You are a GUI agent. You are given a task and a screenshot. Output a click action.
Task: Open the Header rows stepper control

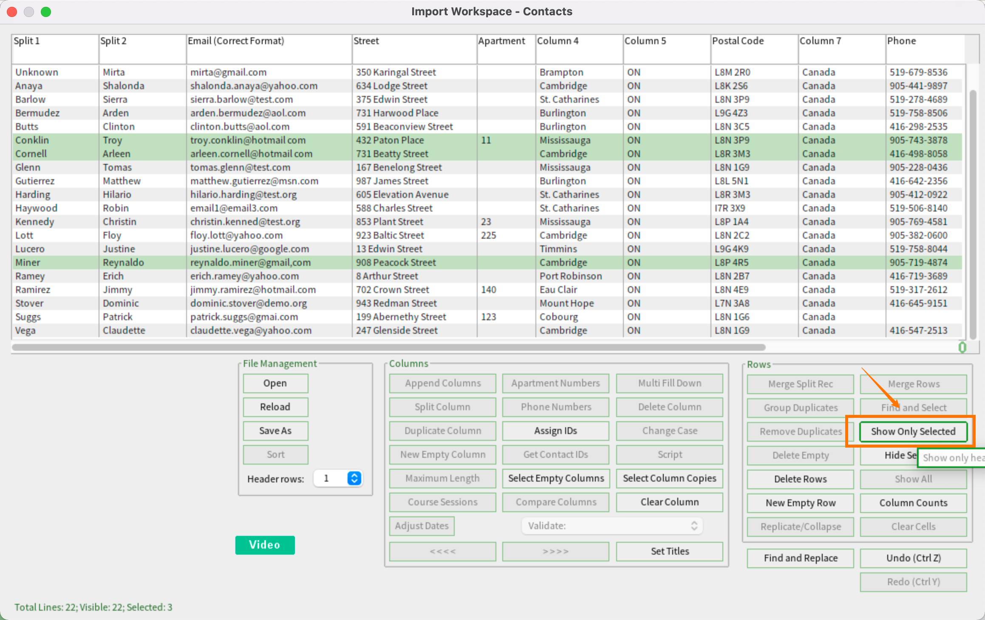tap(354, 478)
